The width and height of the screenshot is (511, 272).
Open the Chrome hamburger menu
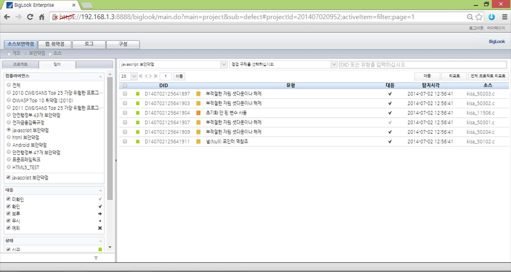[x=504, y=17]
